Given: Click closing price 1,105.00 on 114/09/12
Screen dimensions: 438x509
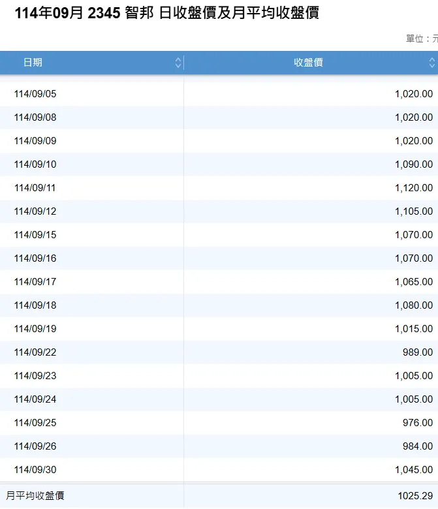Looking at the screenshot, I should pyautogui.click(x=414, y=211).
